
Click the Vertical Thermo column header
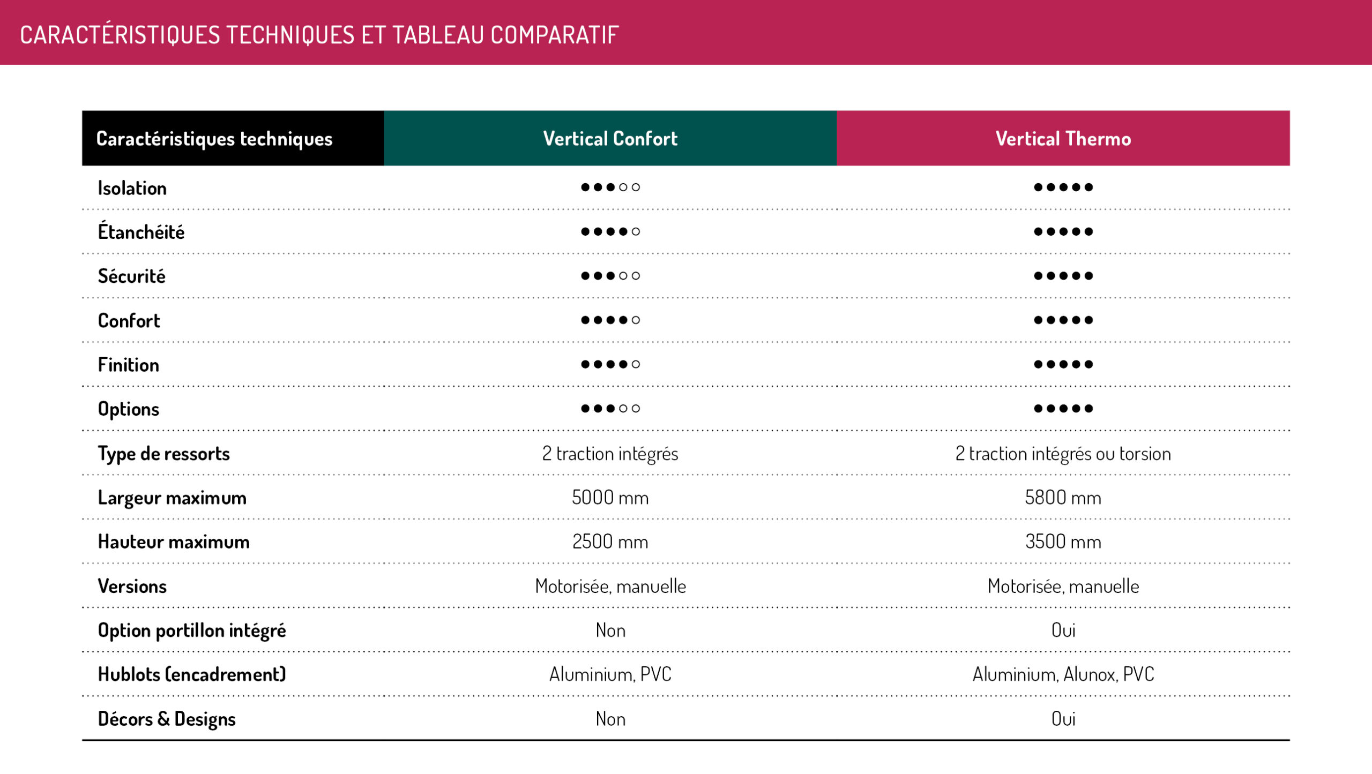1063,138
